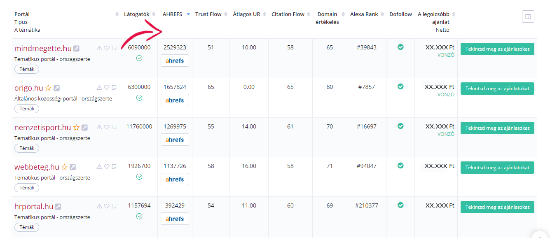Image resolution: width=550 pixels, height=238 pixels.
Task: Open the note icon in the webbeteg.hu row
Action: click(x=114, y=167)
